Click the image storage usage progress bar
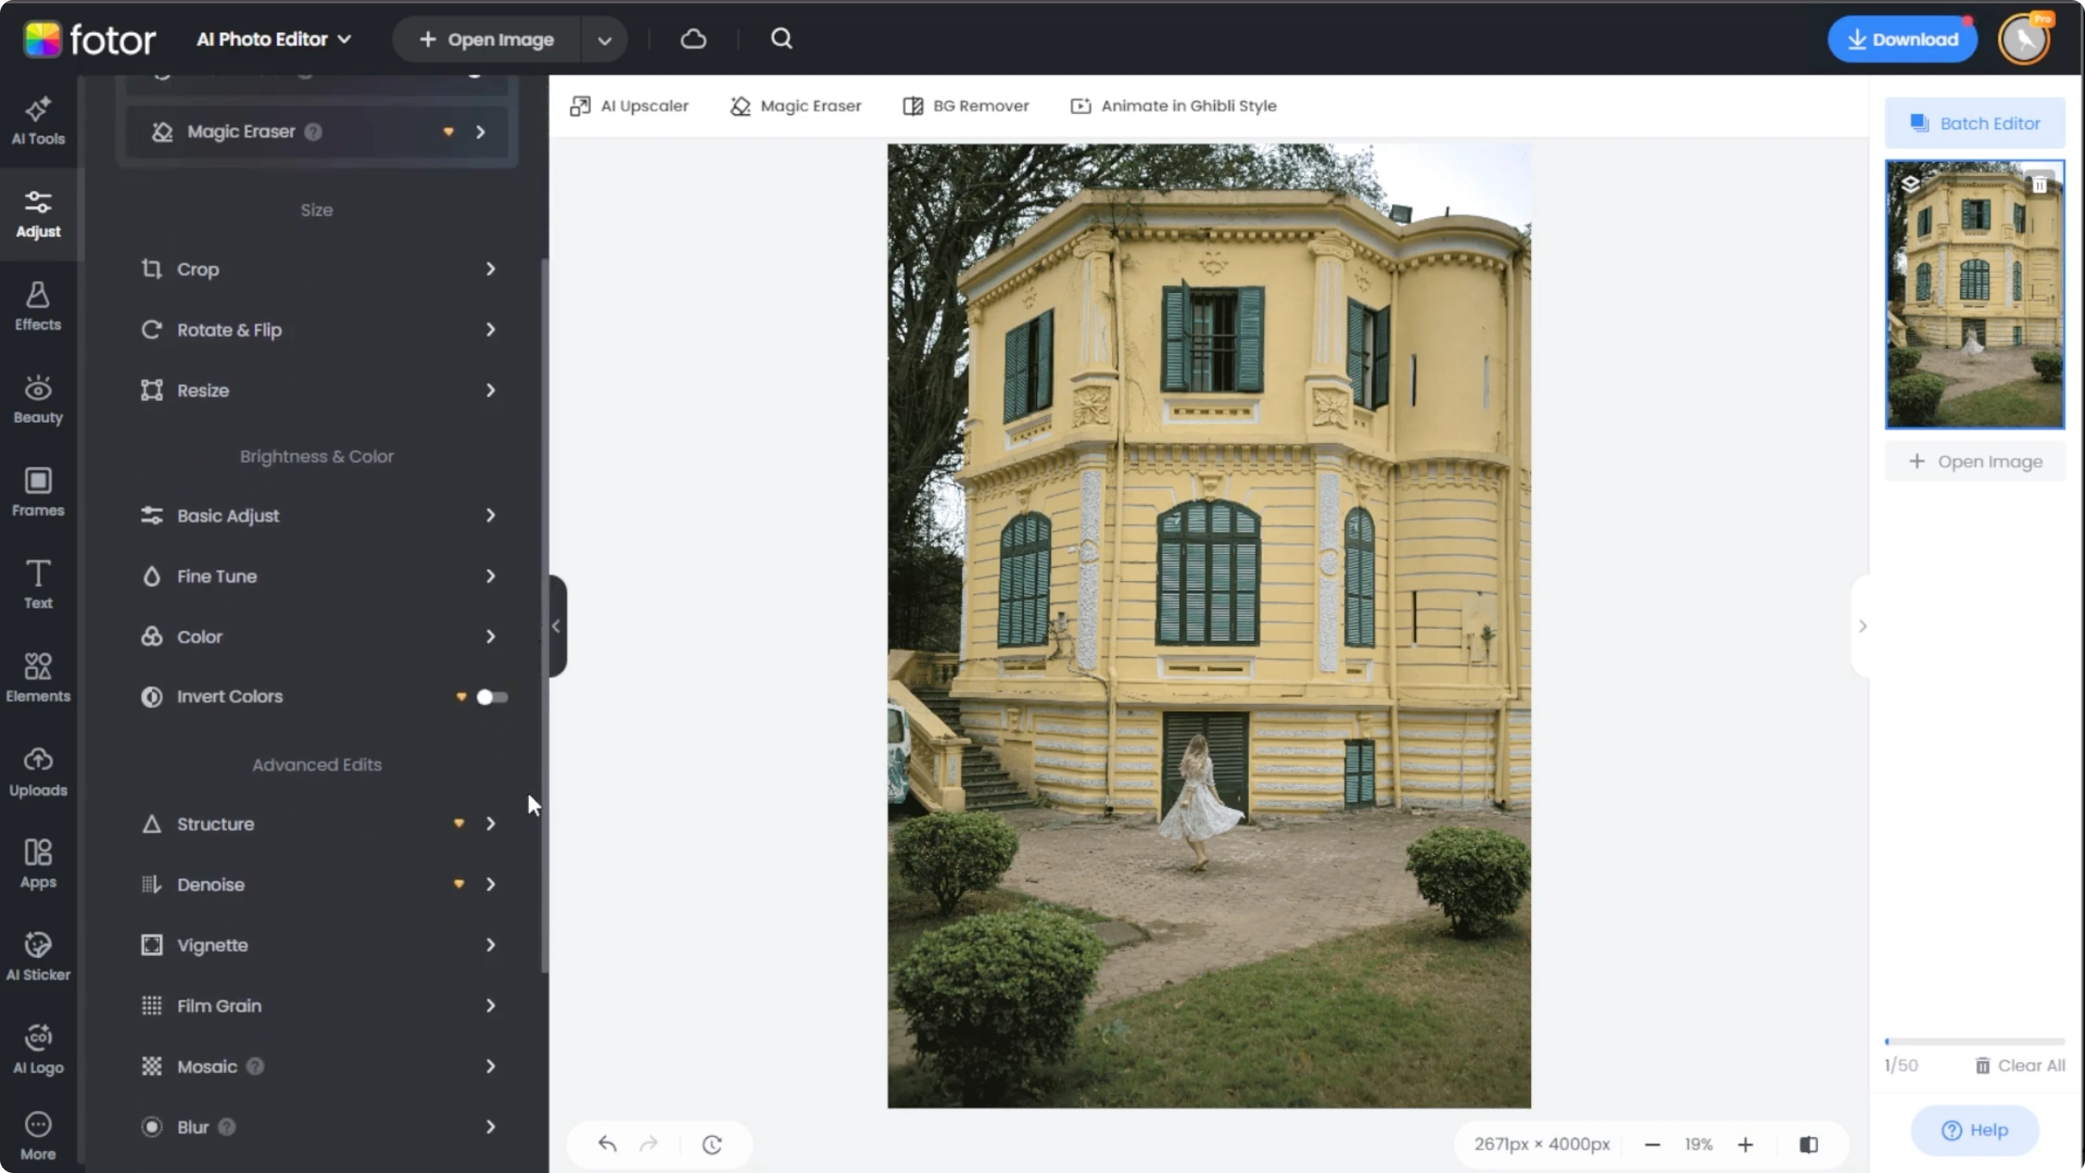The height and width of the screenshot is (1173, 2085). (x=1975, y=1041)
